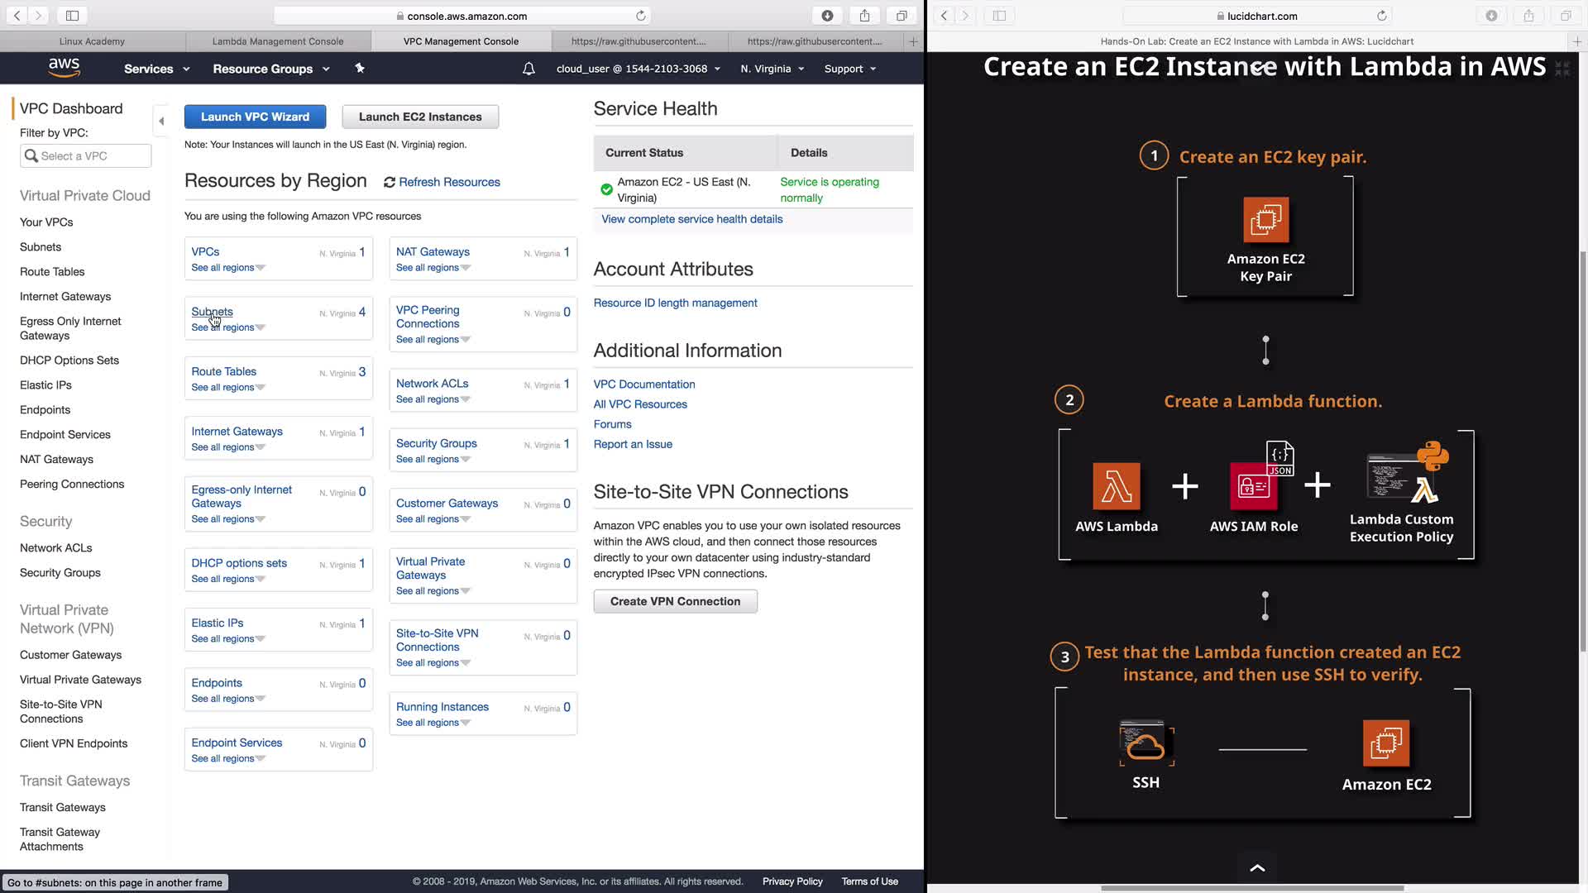
Task: Click the AWS logo home icon
Action: (64, 68)
